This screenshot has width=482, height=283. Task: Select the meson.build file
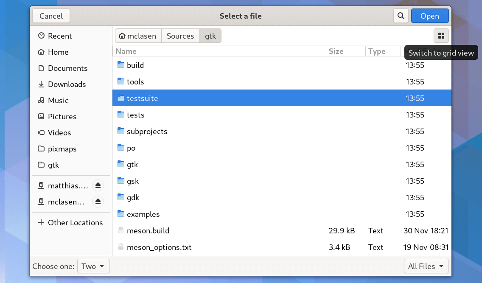click(x=148, y=230)
